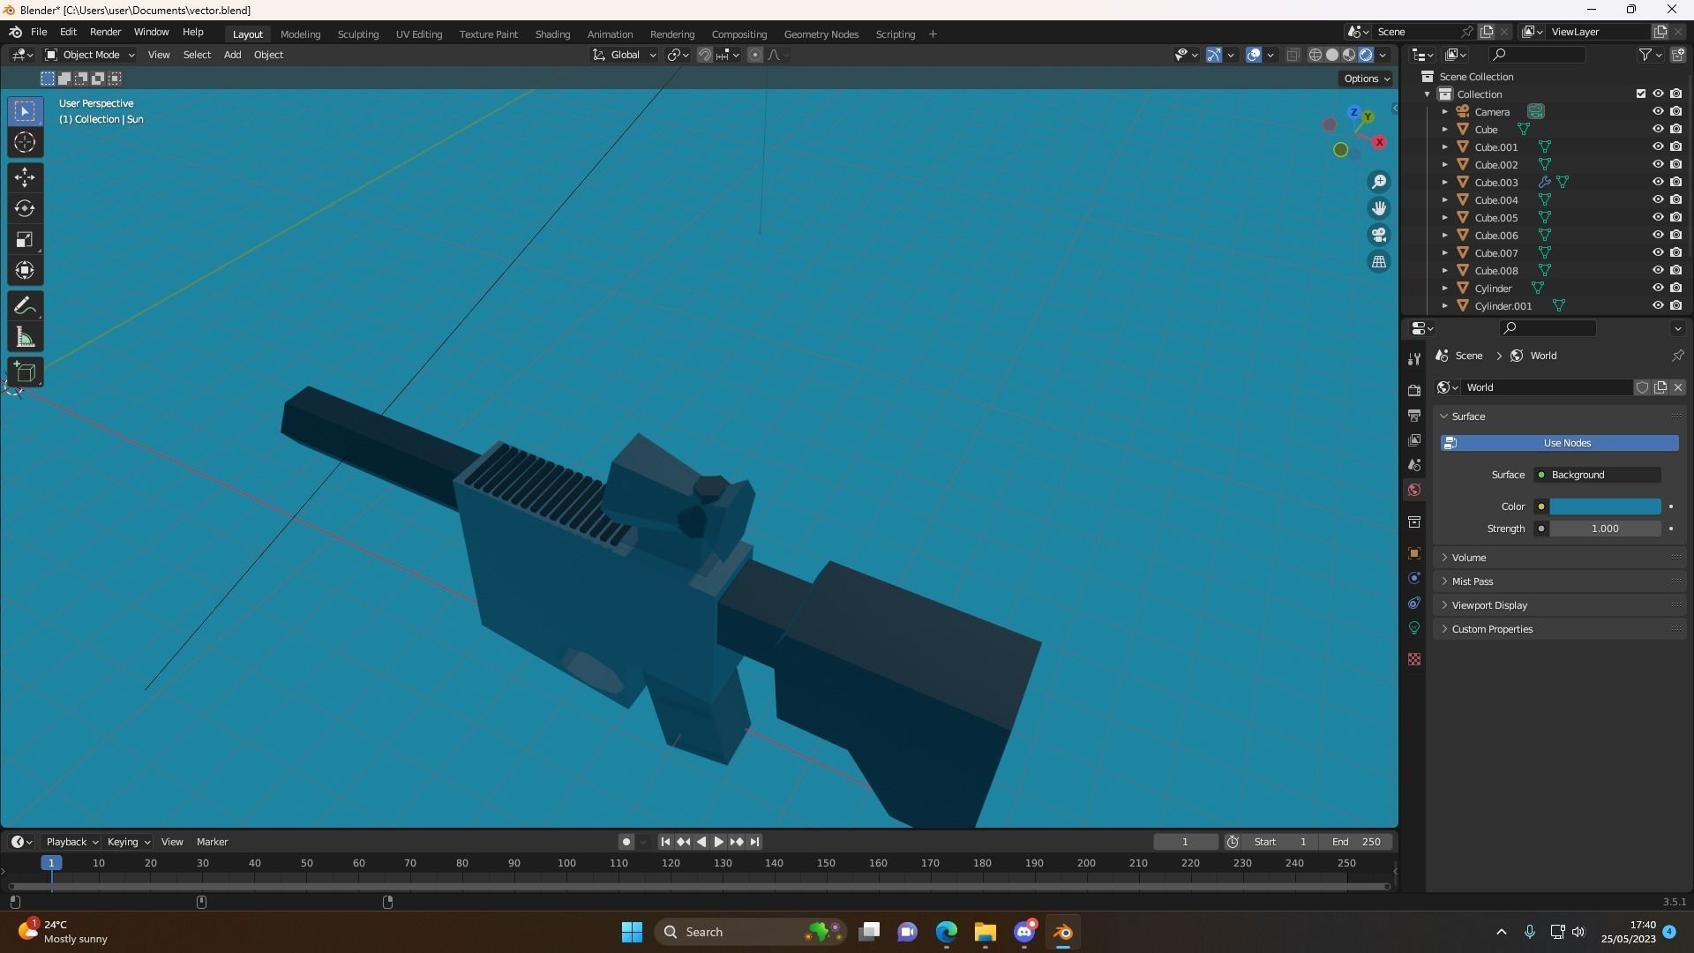Image resolution: width=1694 pixels, height=953 pixels.
Task: Expand Cube.001 in the outliner
Action: pyautogui.click(x=1444, y=147)
